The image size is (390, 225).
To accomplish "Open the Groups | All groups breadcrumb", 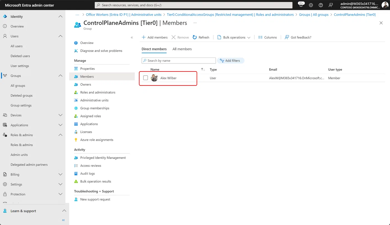I will [314, 14].
